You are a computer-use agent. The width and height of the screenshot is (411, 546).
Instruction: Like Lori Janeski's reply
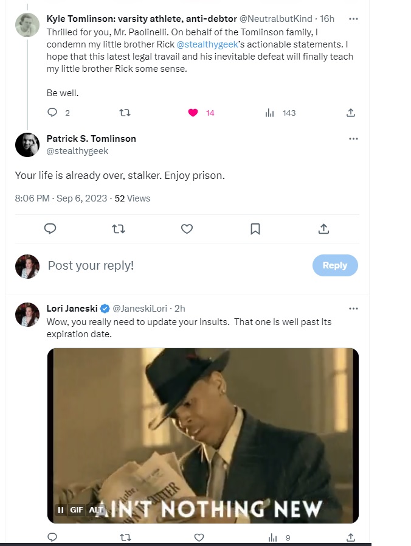pos(199,537)
